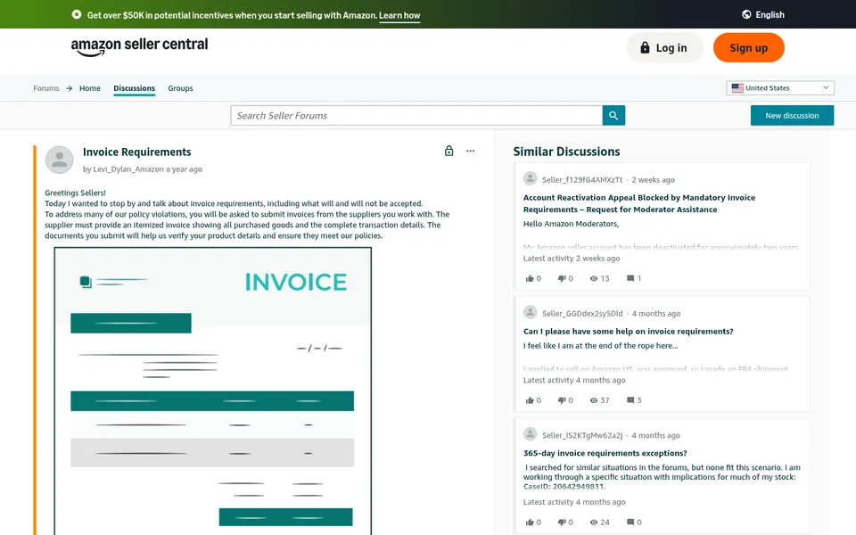Like the Account Reactivation Appeal discussion
The width and height of the screenshot is (856, 535).
(529, 278)
